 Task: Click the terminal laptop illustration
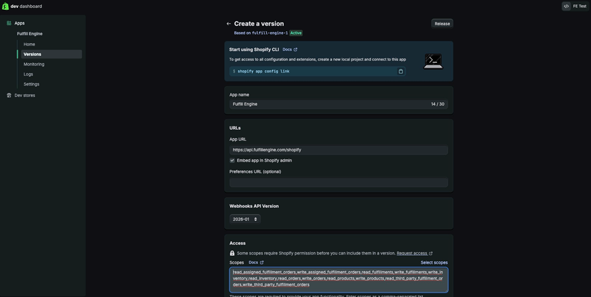coord(433,60)
